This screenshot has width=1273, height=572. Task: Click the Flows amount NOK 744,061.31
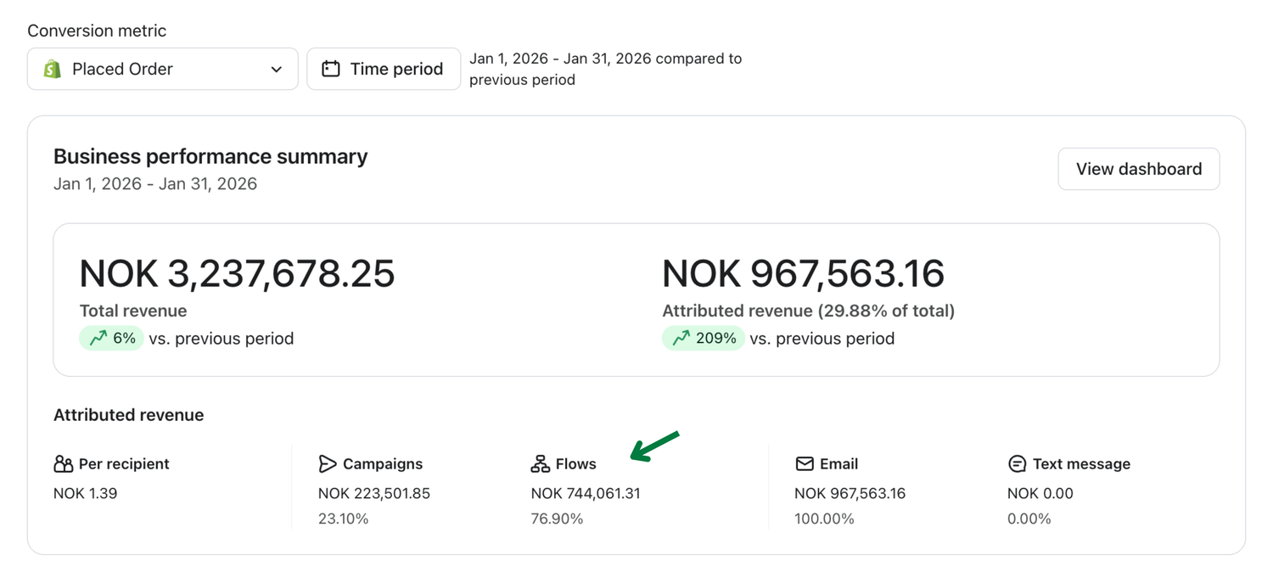(x=584, y=493)
